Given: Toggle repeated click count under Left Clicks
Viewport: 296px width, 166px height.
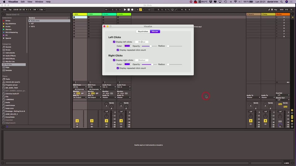Looking at the screenshot, I should [x=118, y=50].
